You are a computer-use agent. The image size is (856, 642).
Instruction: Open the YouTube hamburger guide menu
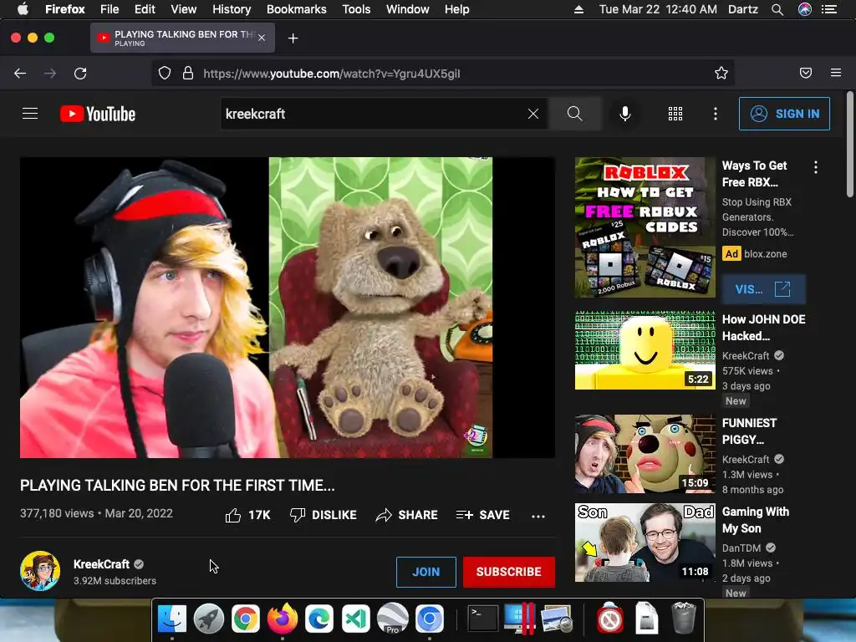[x=30, y=114]
